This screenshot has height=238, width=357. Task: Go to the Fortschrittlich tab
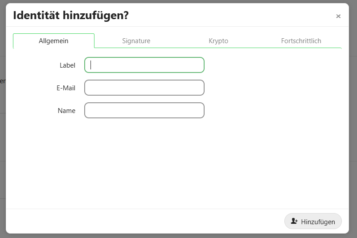[x=301, y=41]
